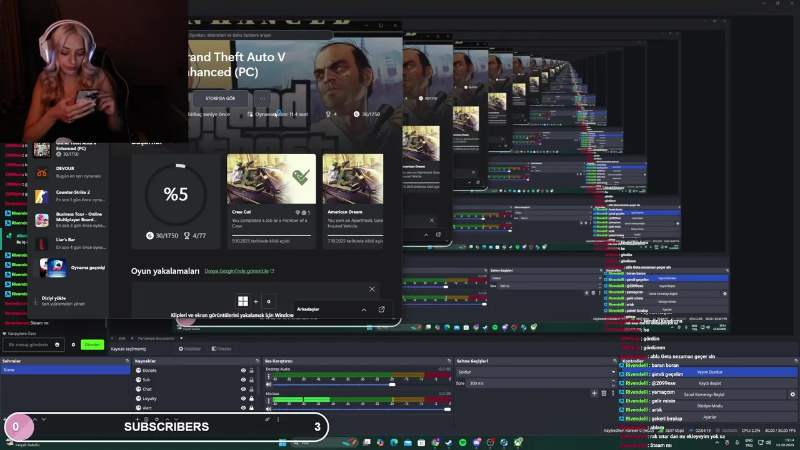Open the emoji picker in chat message box

tap(57, 344)
